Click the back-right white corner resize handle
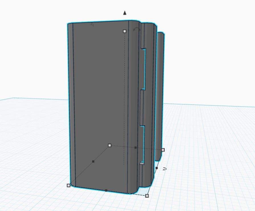The image size is (255, 211). [163, 150]
